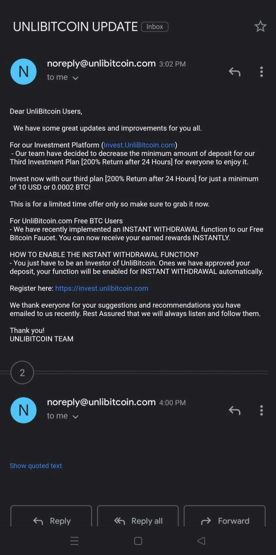The image size is (276, 555).
Task: Expand recipient details on first message
Action: [x=63, y=77]
